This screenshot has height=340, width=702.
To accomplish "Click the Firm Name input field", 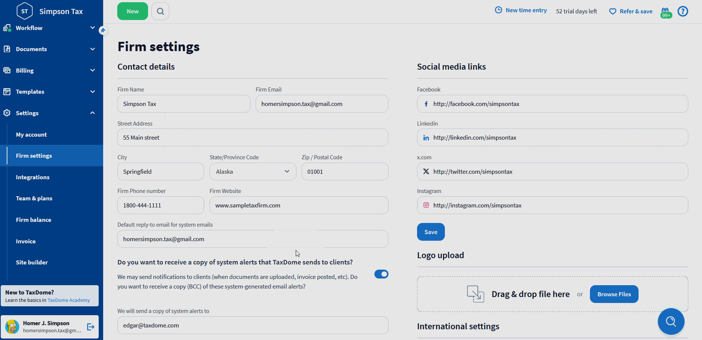I will [x=184, y=104].
